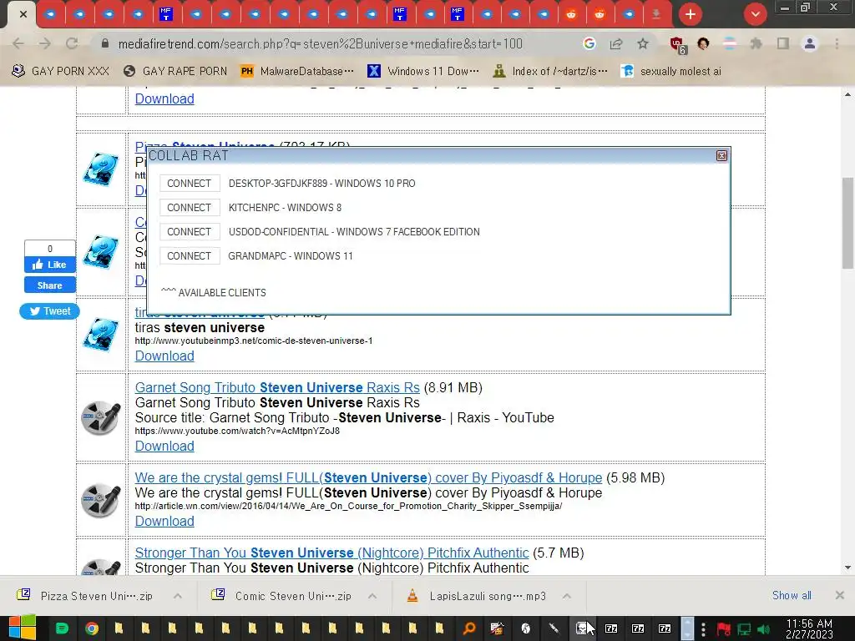Screen dimensions: 855x641
Task: Show all downloads
Action: [x=792, y=595]
